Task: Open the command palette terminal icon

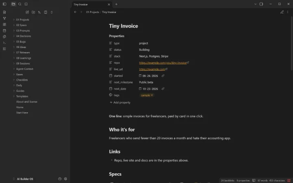Action: [x=4, y=43]
